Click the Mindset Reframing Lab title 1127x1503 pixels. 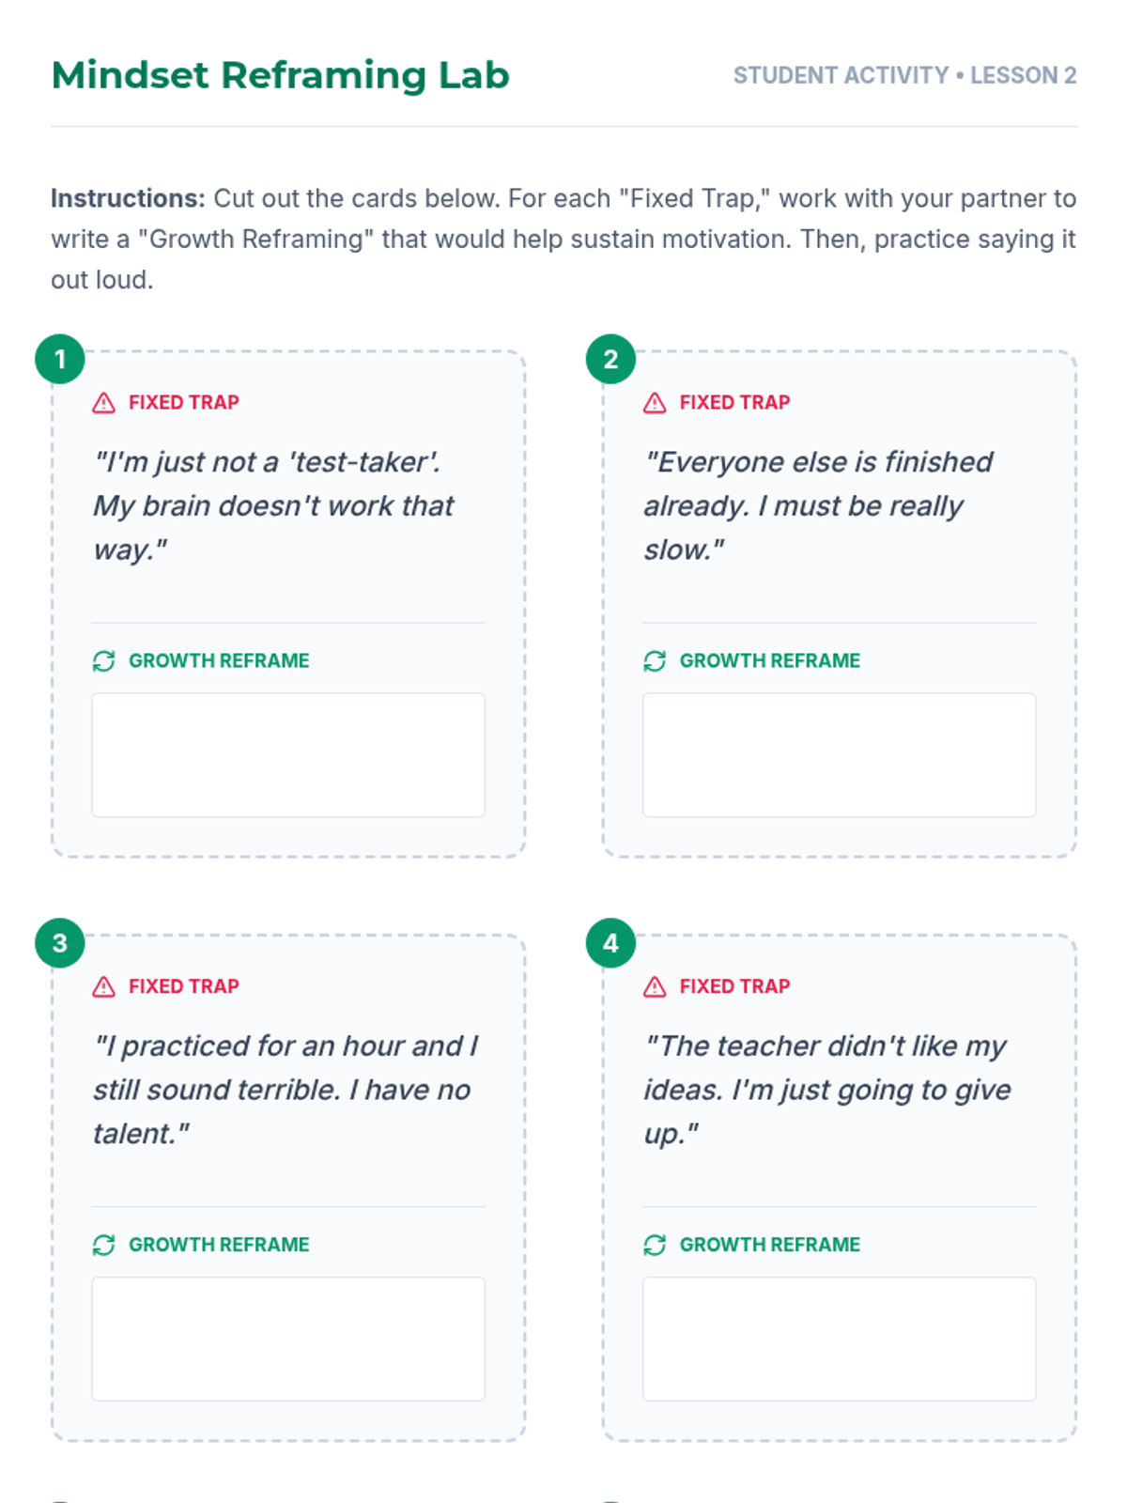pyautogui.click(x=280, y=75)
